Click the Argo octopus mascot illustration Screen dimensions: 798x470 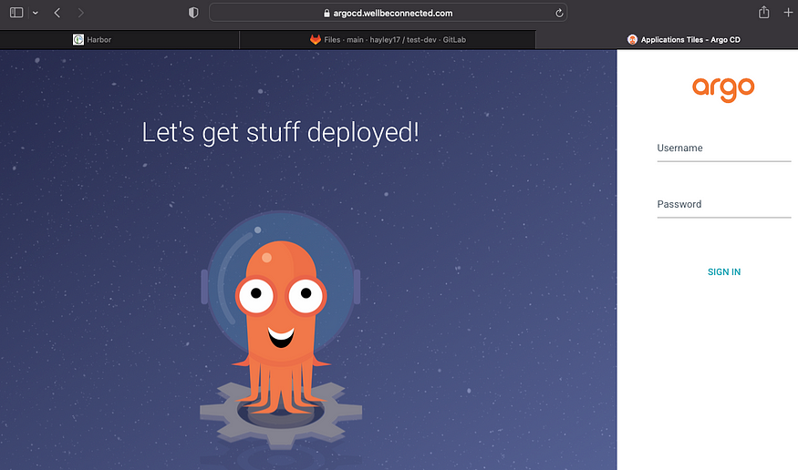(x=280, y=329)
